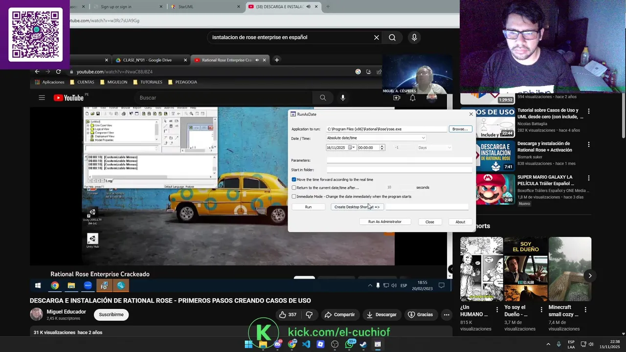Open the Absolute date/time dropdown
The height and width of the screenshot is (352, 626).
376,138
